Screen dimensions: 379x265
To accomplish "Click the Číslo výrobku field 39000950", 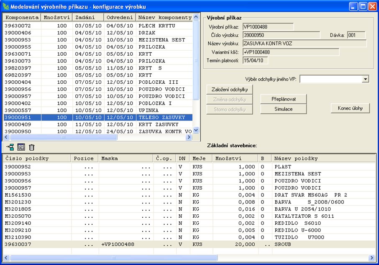I will click(x=282, y=35).
